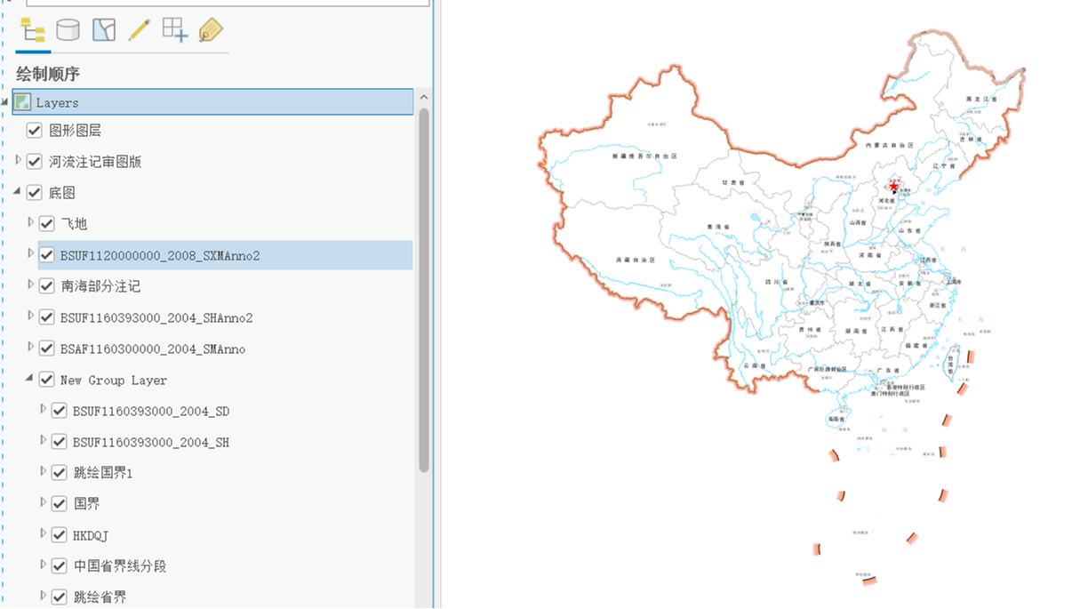The height and width of the screenshot is (609, 1080).
Task: Select the 中国省界线分段 layer
Action: point(120,566)
